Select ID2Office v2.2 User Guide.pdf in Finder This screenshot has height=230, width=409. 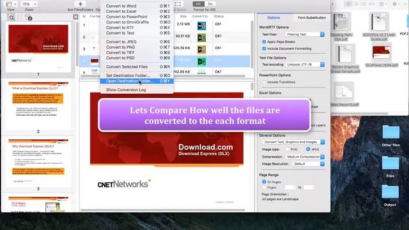pyautogui.click(x=379, y=27)
